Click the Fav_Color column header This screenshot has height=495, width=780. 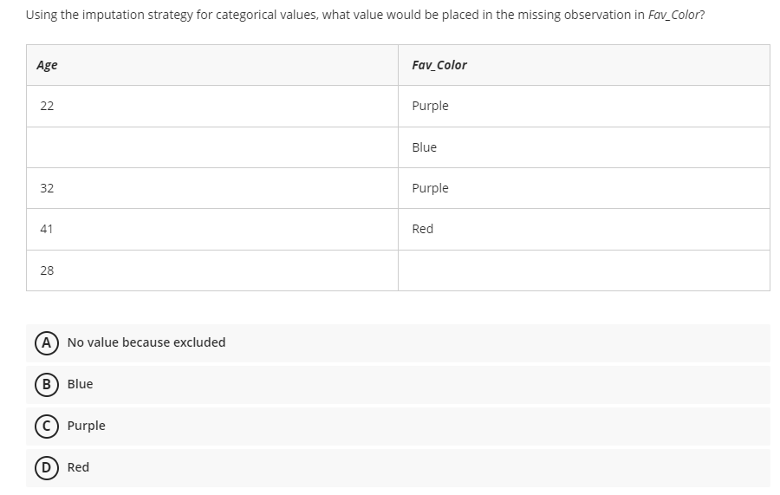pyautogui.click(x=584, y=65)
